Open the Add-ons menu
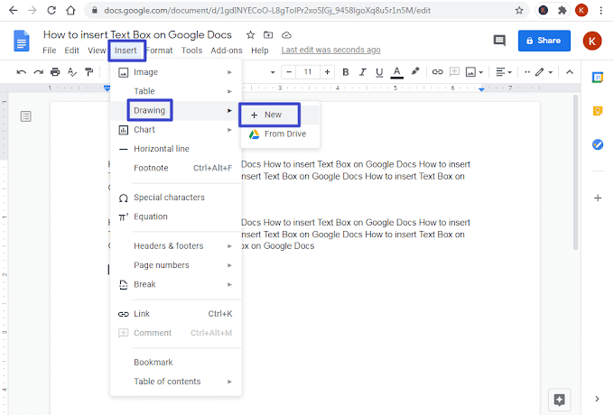This screenshot has height=415, width=614. coord(227,51)
